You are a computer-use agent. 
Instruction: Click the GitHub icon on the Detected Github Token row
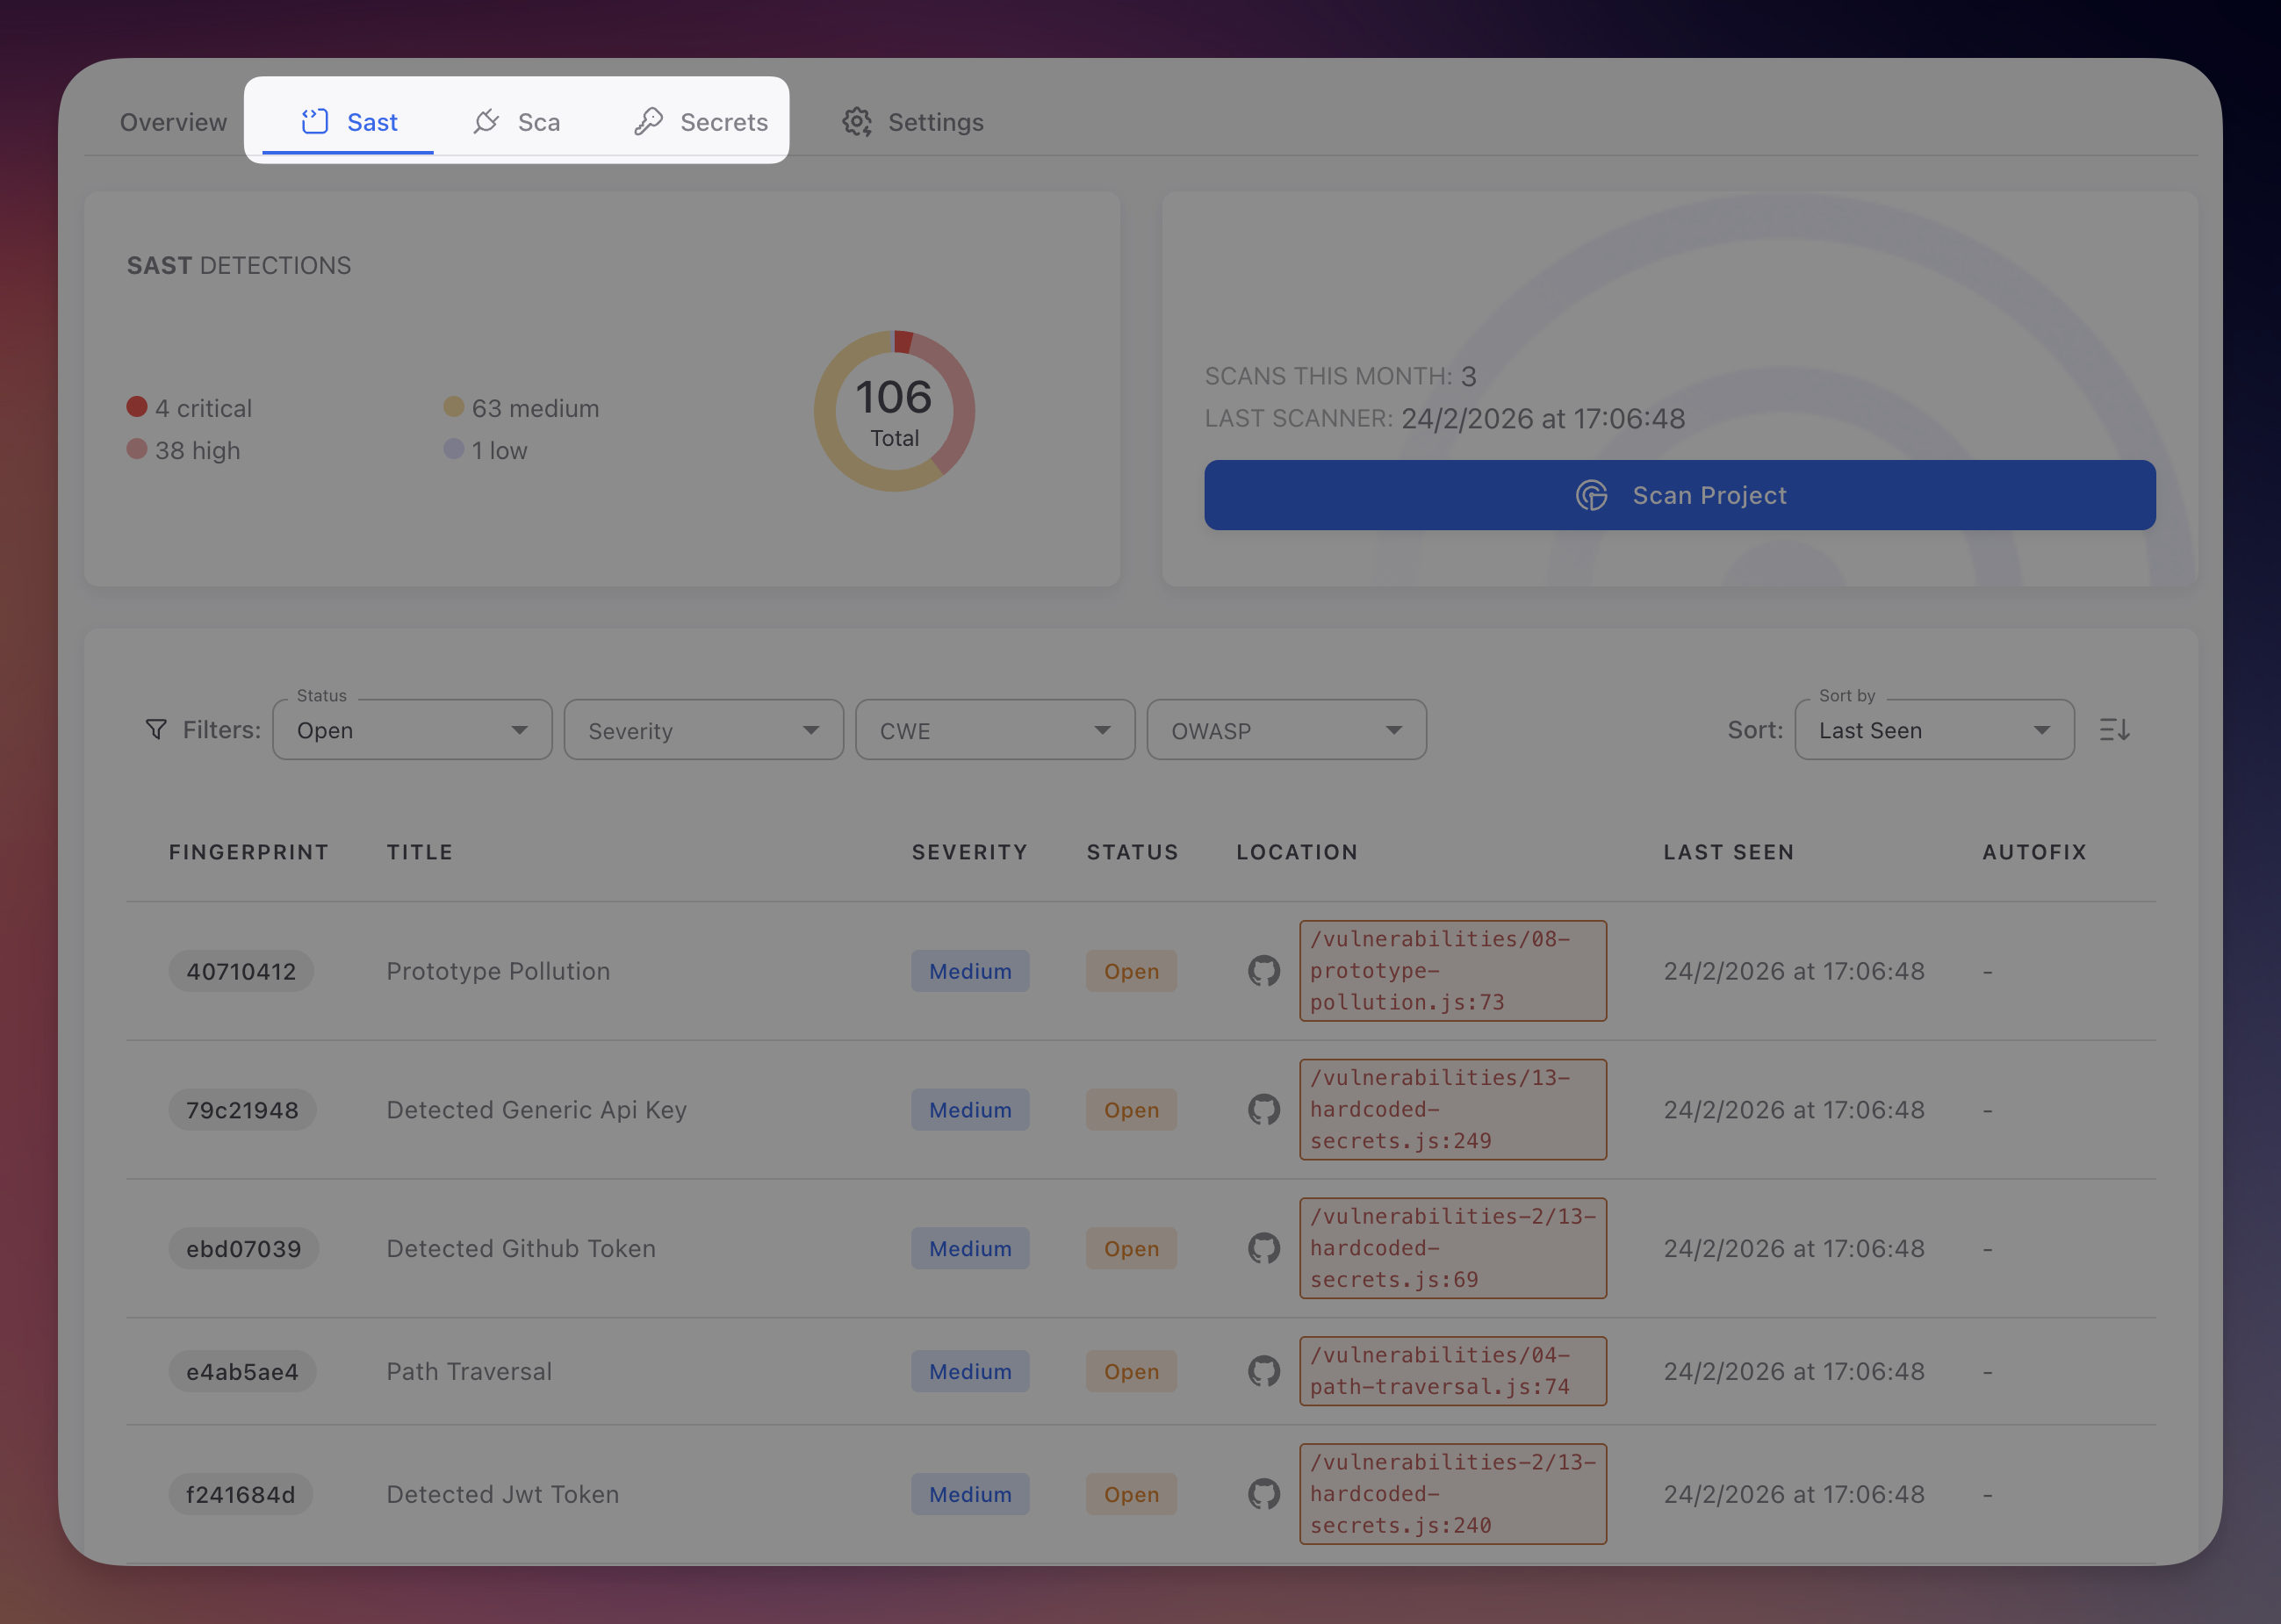(1263, 1248)
